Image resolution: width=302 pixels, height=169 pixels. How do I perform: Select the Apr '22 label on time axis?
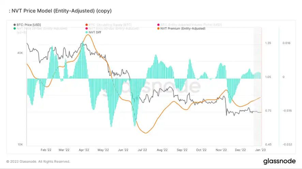pyautogui.click(x=84, y=150)
